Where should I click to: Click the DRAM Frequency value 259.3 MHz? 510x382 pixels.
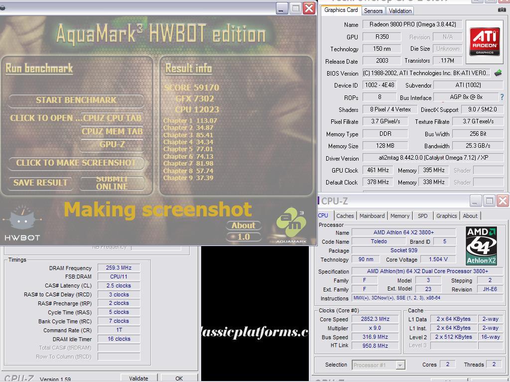tap(119, 268)
